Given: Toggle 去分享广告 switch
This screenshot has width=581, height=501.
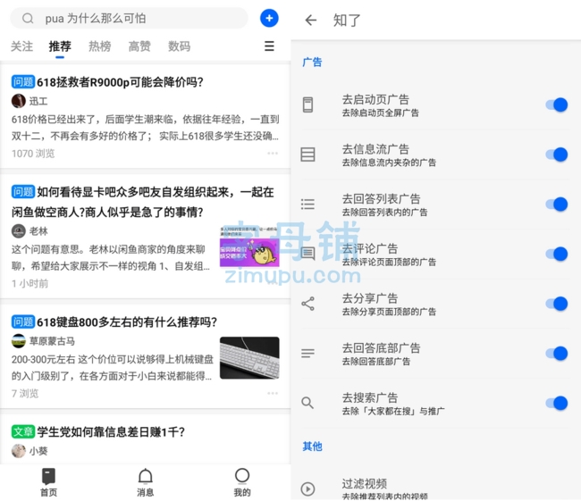Looking at the screenshot, I should click(557, 304).
